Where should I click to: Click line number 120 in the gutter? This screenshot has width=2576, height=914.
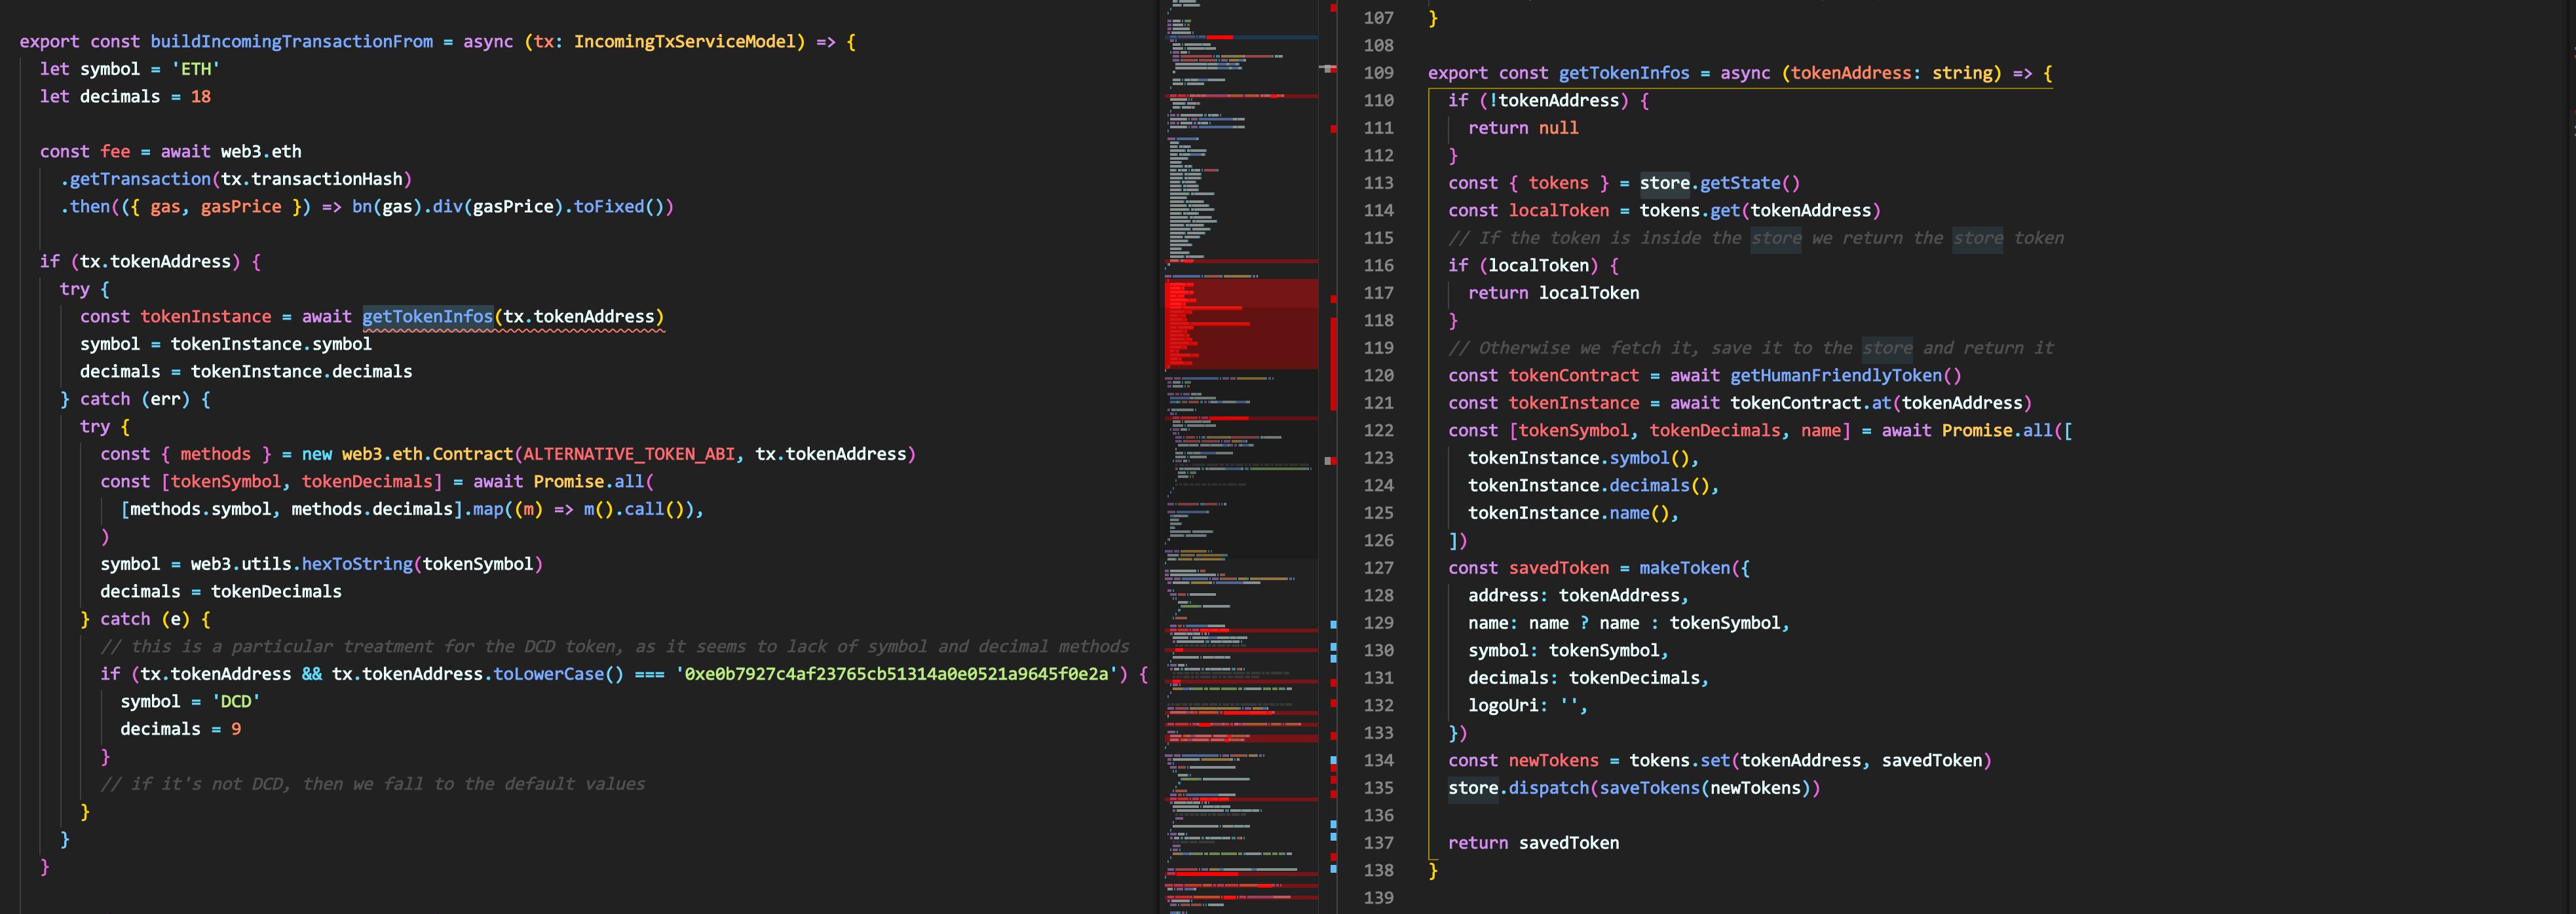pos(1378,376)
